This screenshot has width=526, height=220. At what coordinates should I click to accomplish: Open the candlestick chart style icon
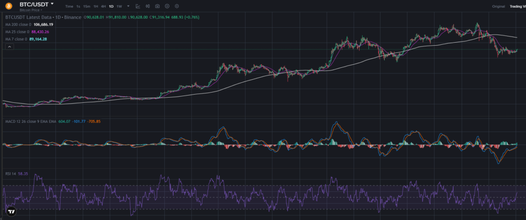(x=147, y=6)
